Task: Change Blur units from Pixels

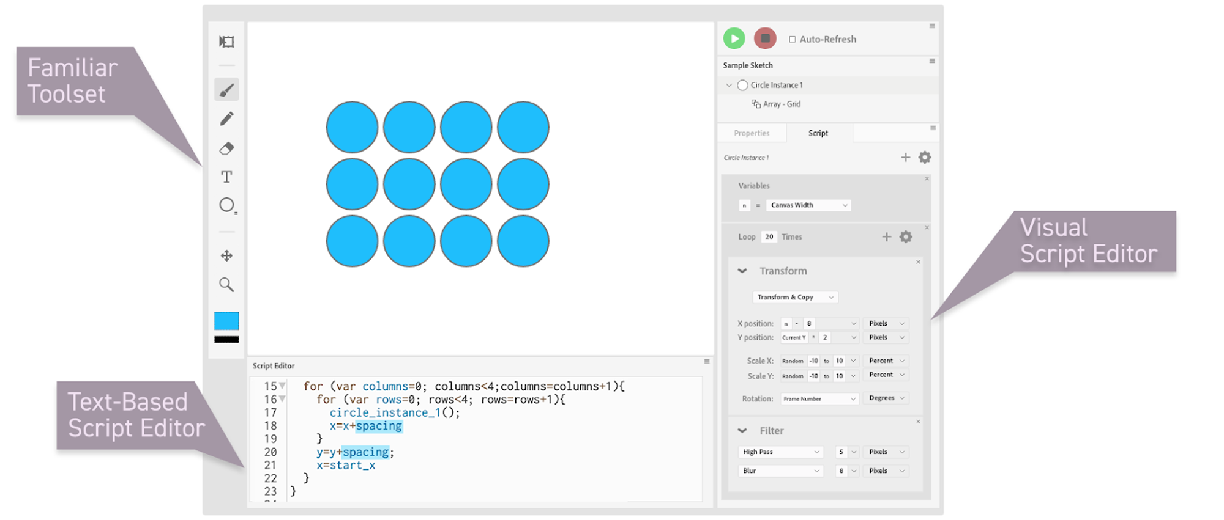Action: point(886,471)
